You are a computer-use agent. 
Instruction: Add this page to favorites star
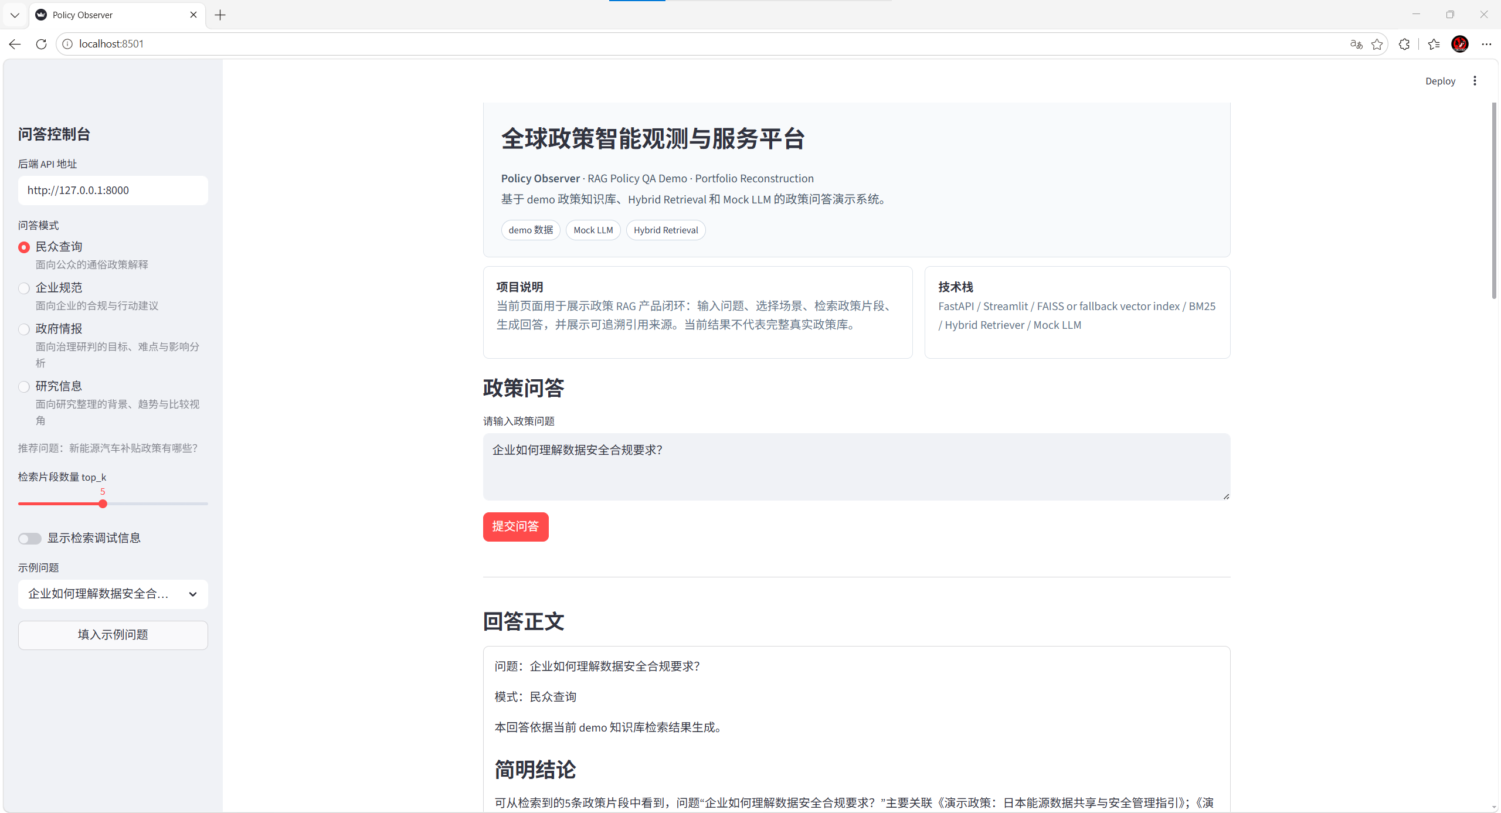[x=1377, y=44]
